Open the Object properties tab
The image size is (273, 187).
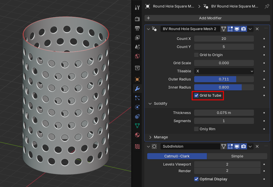137,79
